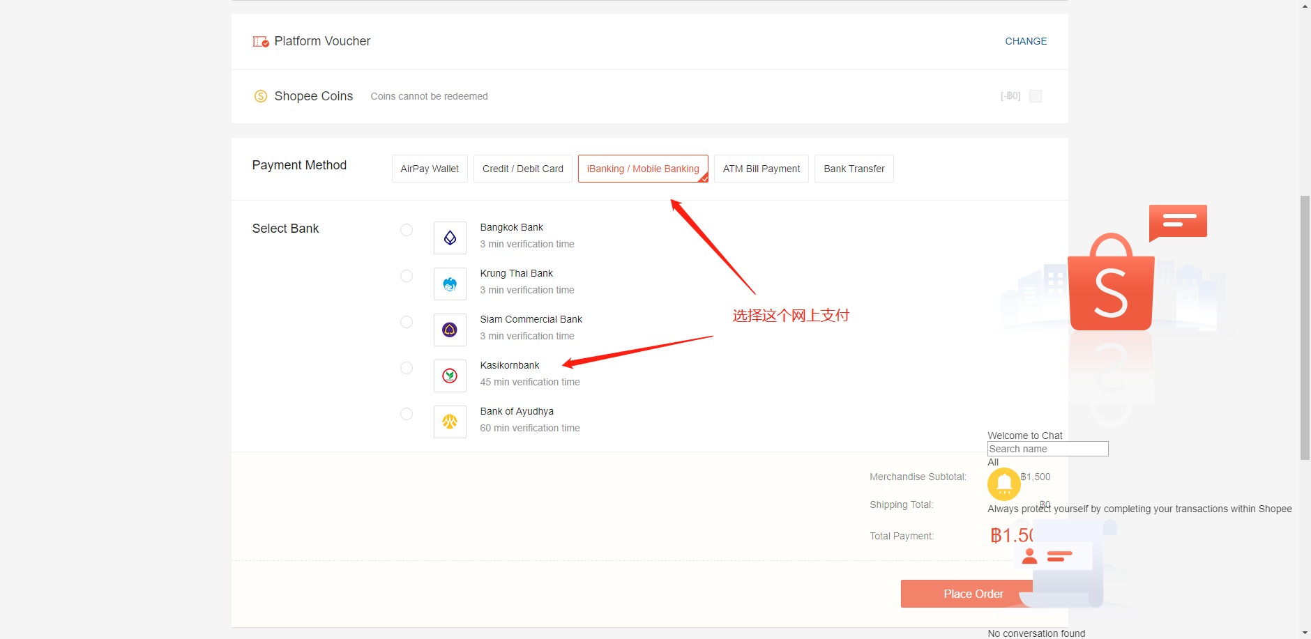This screenshot has width=1311, height=639.
Task: Click the yellow notification bell icon in chat
Action: [x=1004, y=484]
